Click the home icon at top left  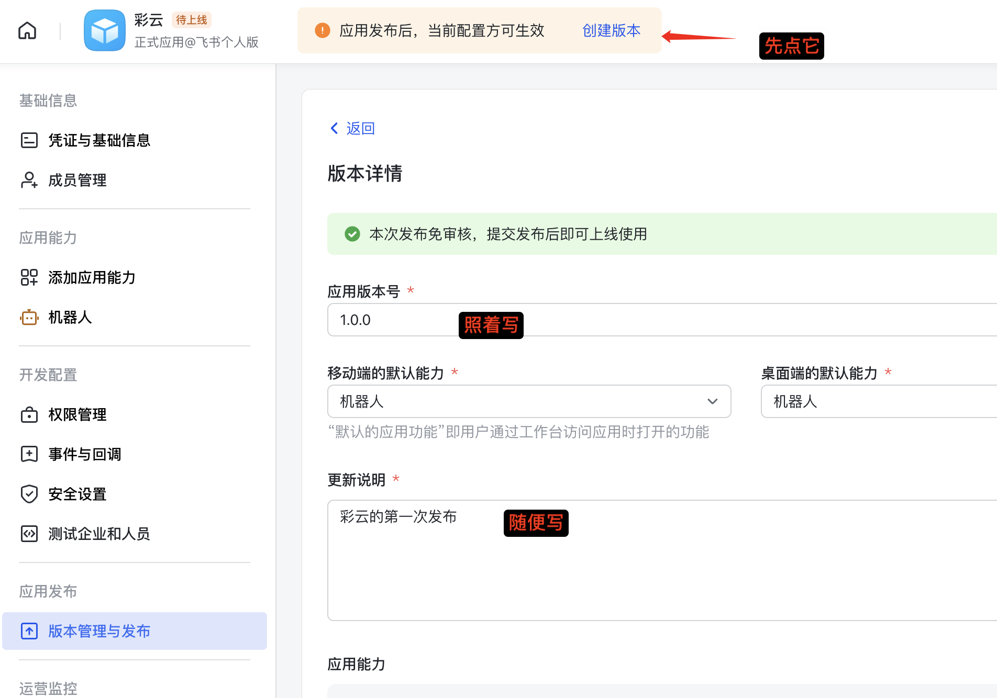27,30
